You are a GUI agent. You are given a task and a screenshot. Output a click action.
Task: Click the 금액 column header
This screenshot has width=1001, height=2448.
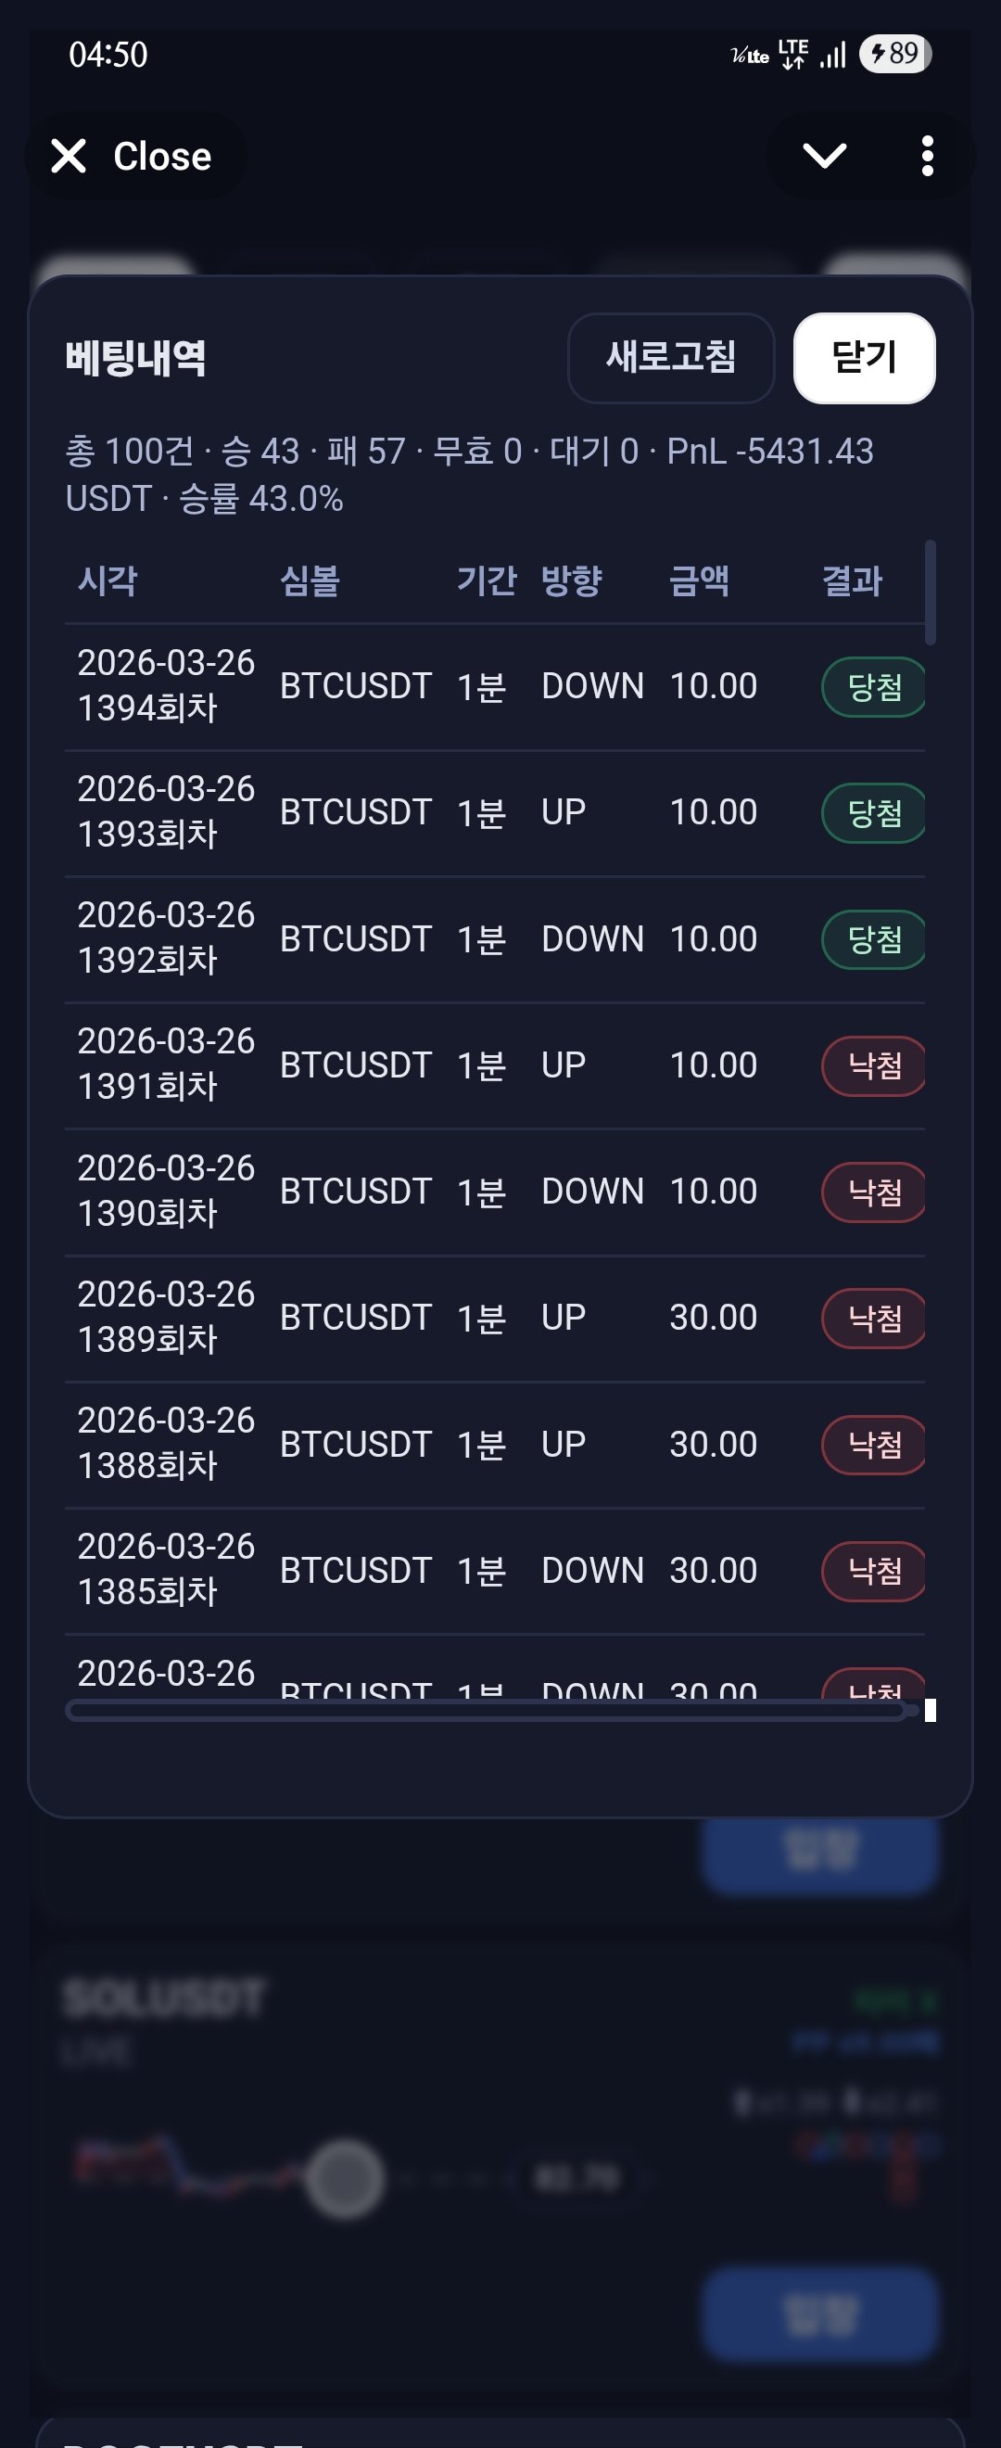(x=699, y=580)
